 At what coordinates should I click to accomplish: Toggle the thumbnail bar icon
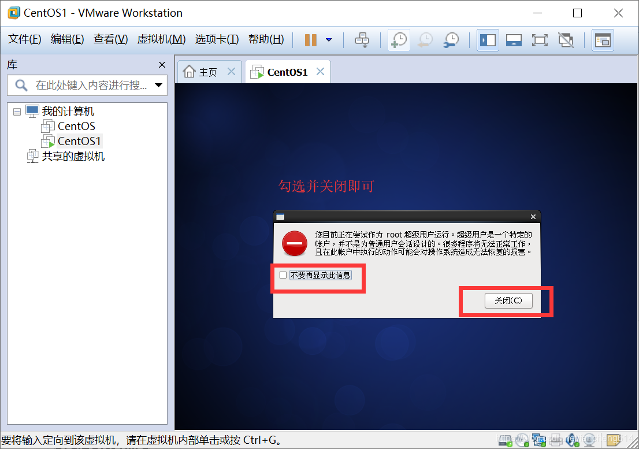point(514,40)
